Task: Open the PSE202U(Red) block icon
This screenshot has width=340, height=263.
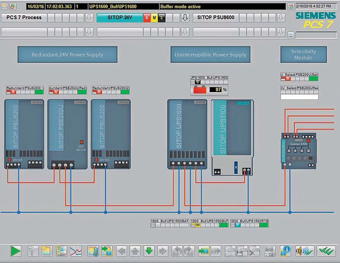Action: (x=68, y=90)
